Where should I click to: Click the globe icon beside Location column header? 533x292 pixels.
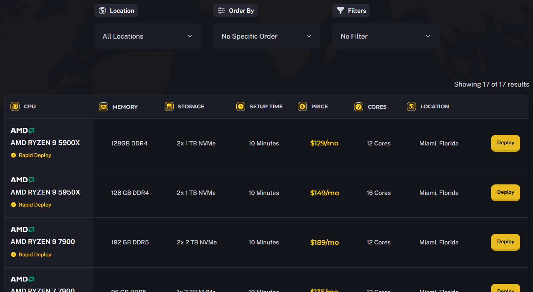(411, 106)
